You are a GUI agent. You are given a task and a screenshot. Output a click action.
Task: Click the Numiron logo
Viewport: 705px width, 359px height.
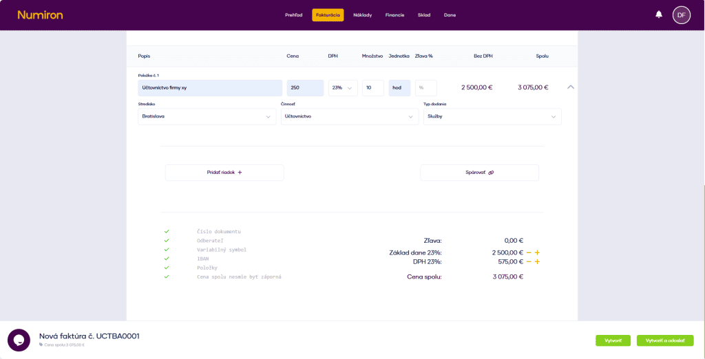40,14
